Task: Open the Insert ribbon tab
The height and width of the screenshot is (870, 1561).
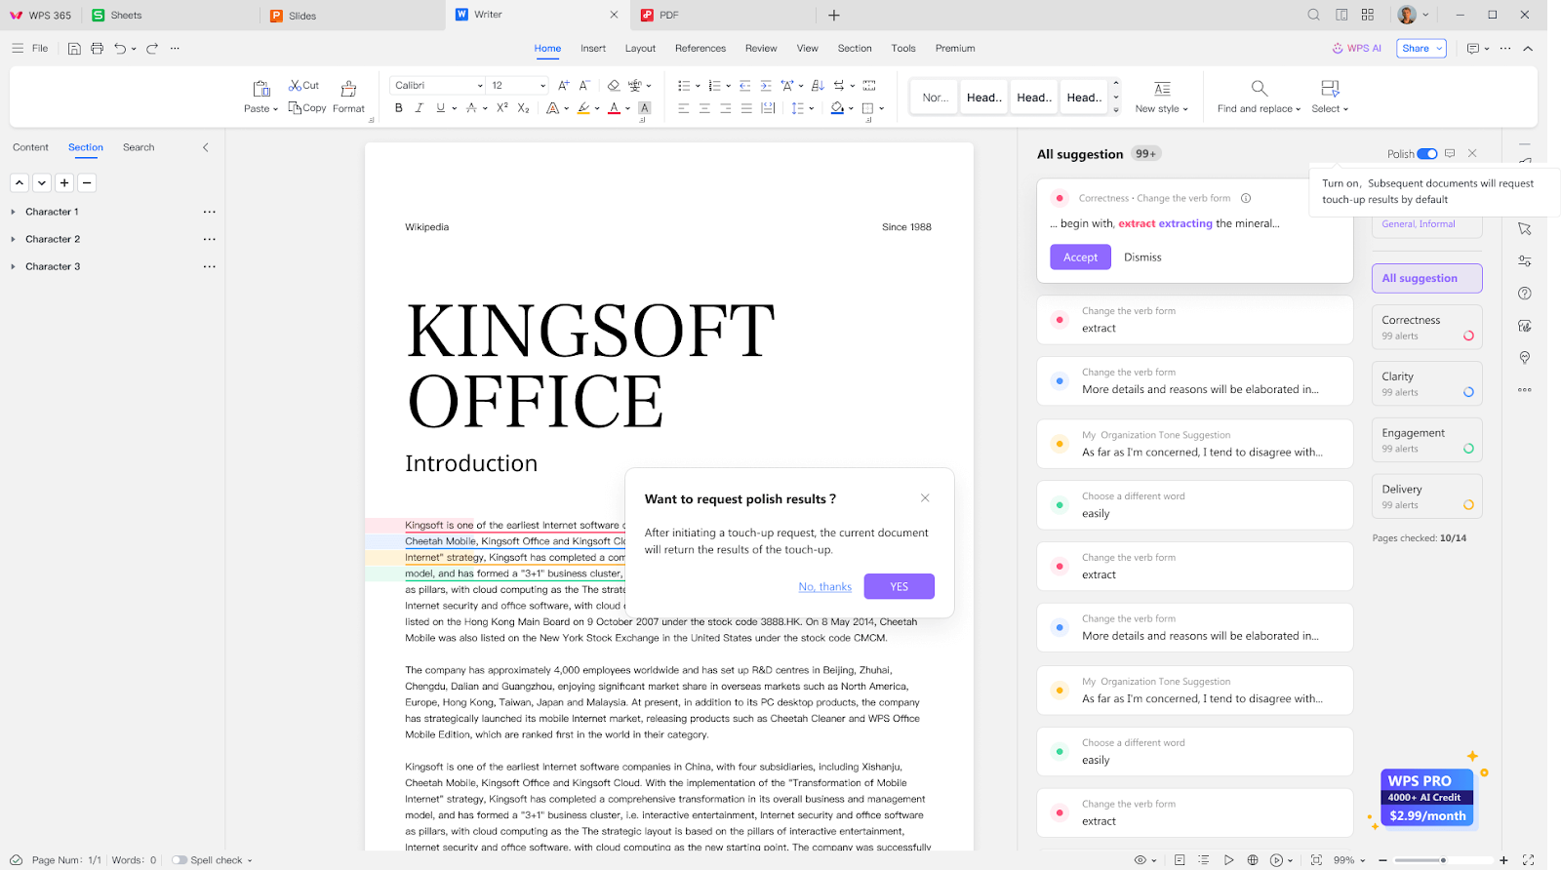Action: pyautogui.click(x=593, y=49)
